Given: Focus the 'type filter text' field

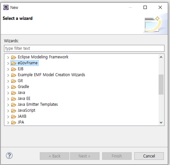Looking at the screenshot, I should tap(84, 48).
